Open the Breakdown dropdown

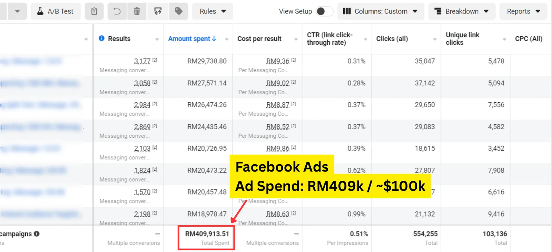pyautogui.click(x=462, y=11)
